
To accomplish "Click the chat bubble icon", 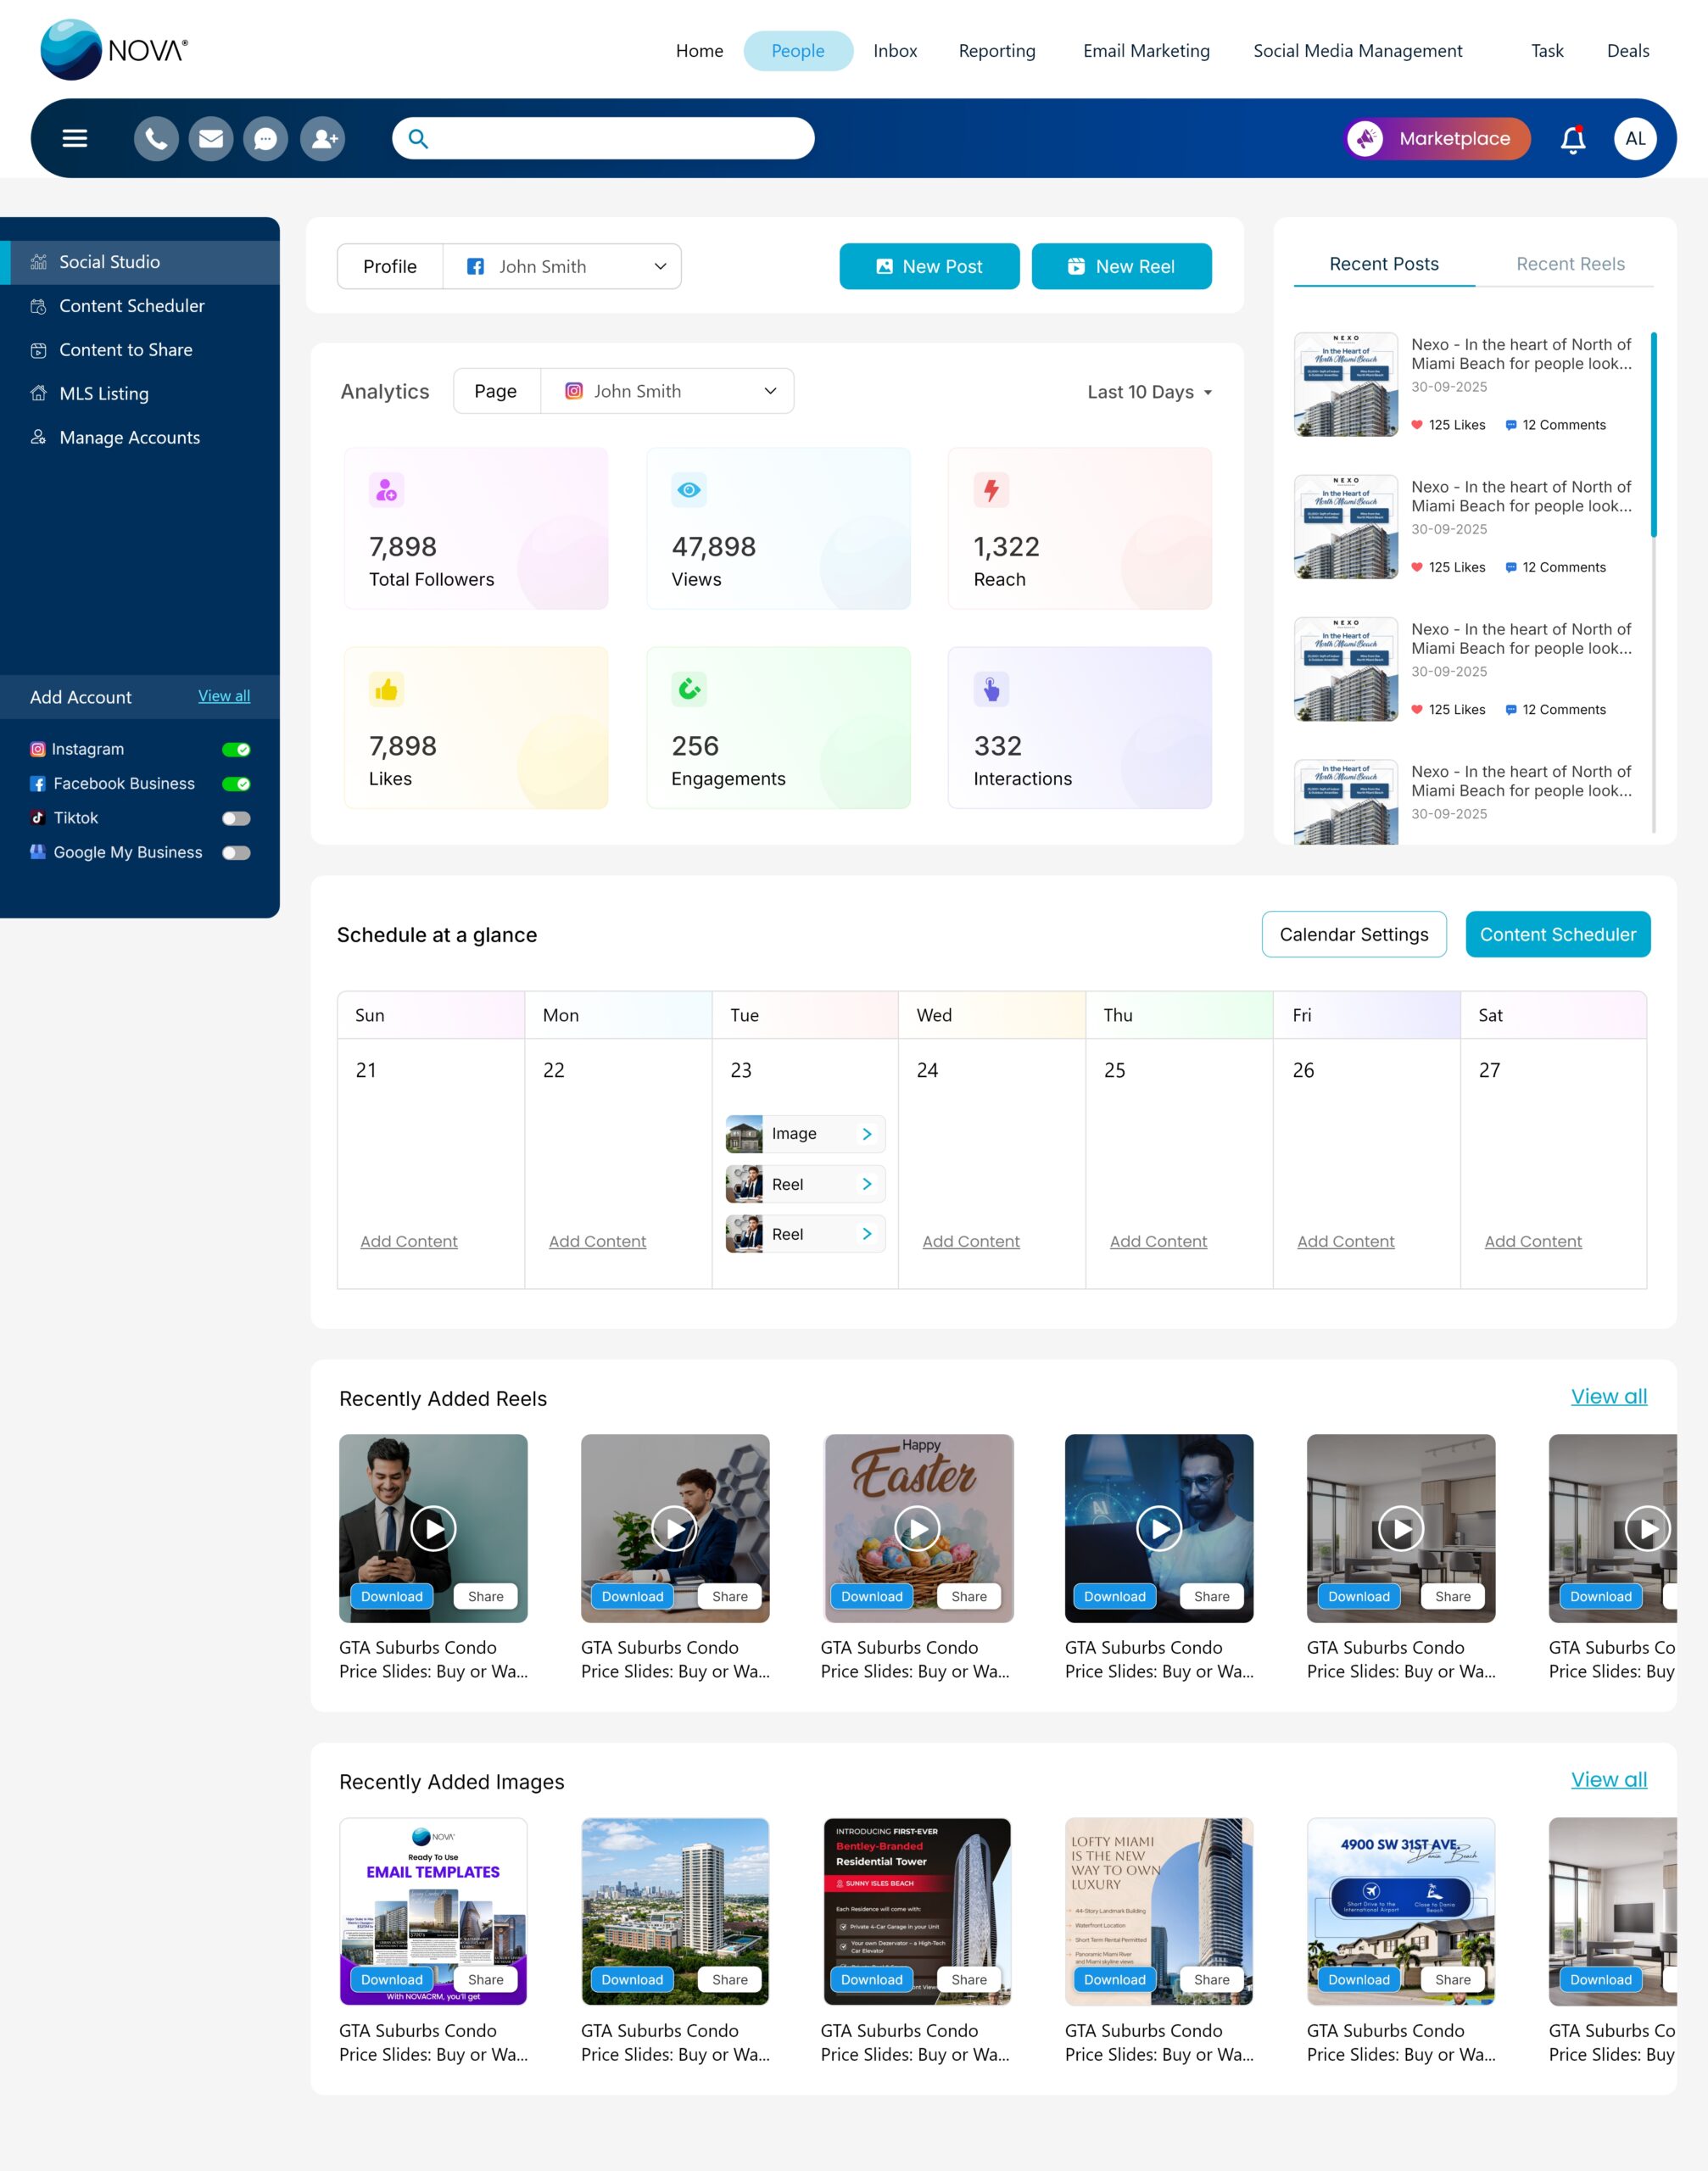I will tap(266, 139).
